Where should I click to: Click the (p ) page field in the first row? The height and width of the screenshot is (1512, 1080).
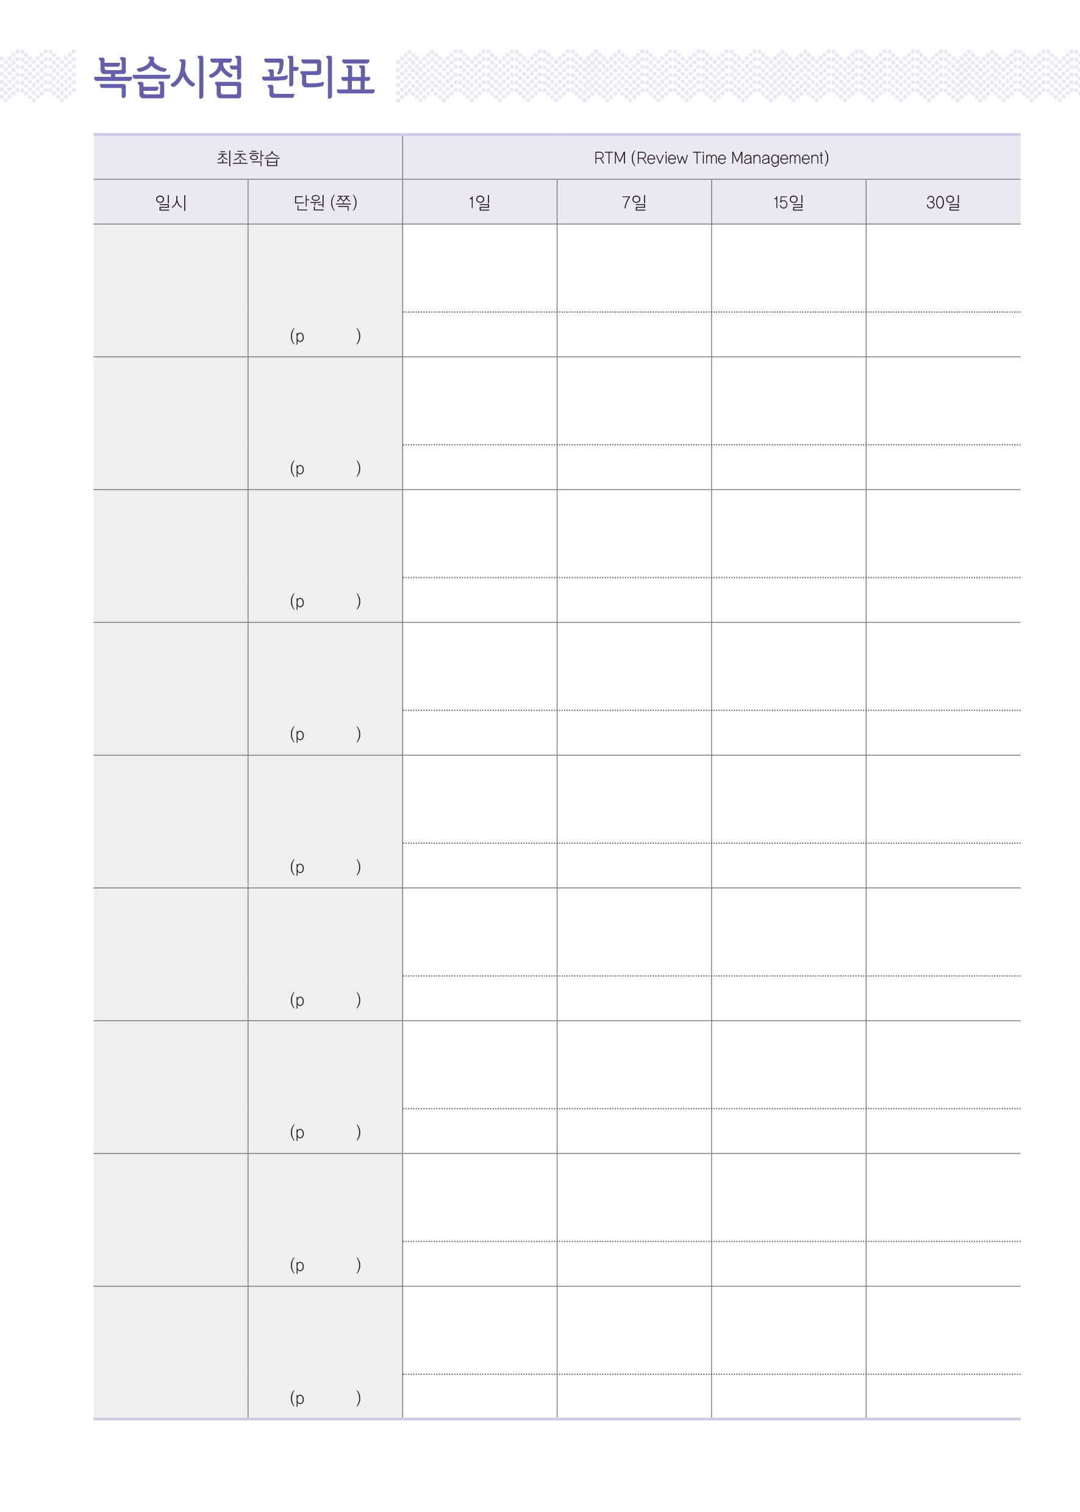[325, 336]
